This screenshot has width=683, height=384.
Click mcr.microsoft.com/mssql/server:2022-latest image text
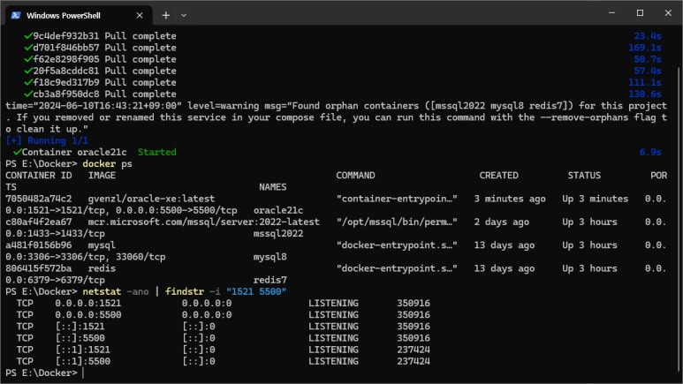point(203,222)
